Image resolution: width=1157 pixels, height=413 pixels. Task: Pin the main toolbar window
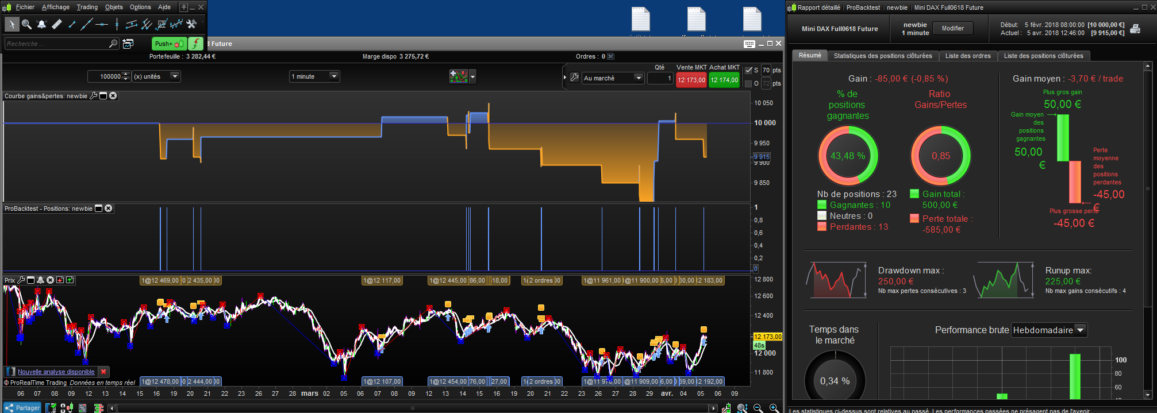(183, 7)
